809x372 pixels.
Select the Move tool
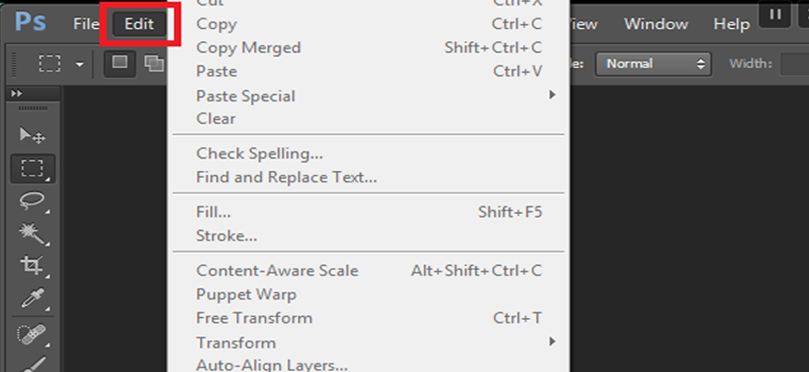point(33,135)
